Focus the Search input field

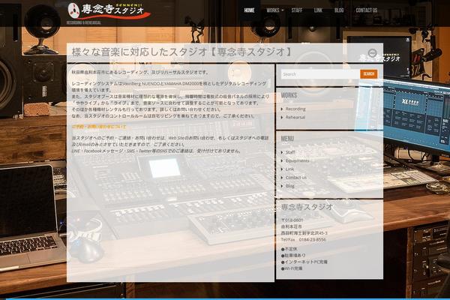(x=320, y=74)
